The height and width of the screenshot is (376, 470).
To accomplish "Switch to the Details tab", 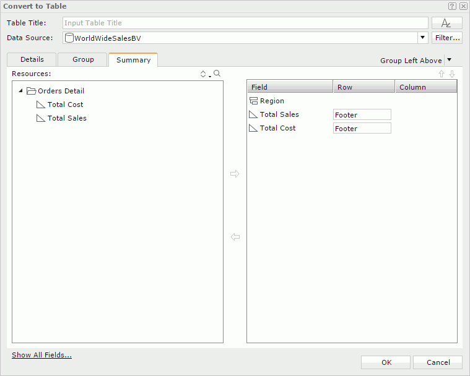I will click(32, 59).
